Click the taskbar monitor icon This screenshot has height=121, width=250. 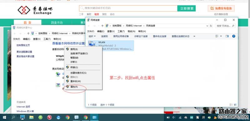(x=22, y=117)
